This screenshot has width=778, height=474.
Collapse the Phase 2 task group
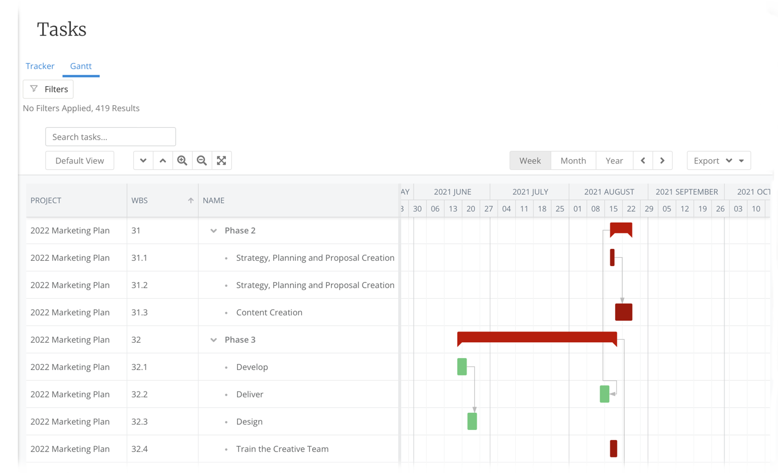point(213,230)
